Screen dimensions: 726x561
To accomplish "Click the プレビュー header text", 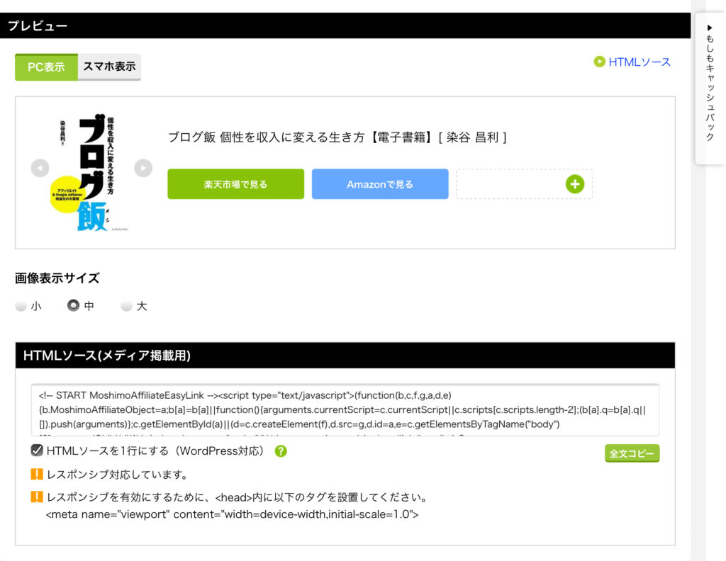I will click(38, 26).
